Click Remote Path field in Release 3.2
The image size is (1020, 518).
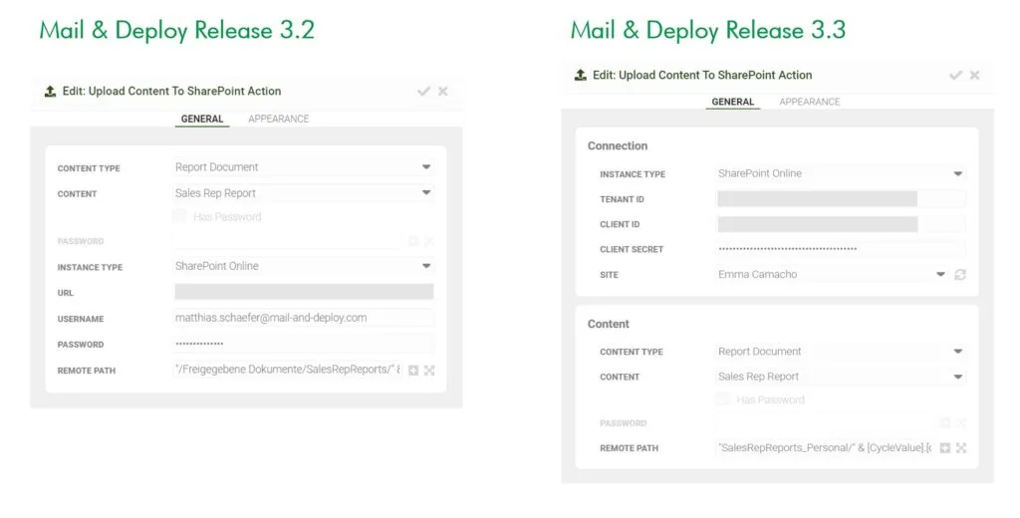(x=288, y=370)
